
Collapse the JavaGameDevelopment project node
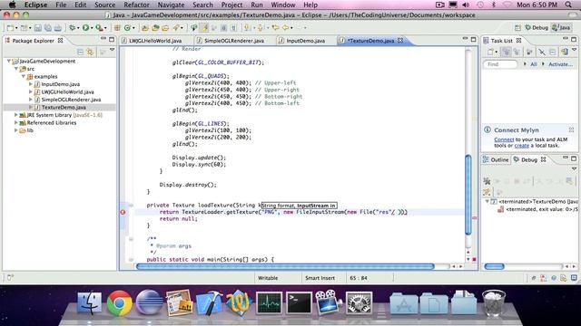(x=9, y=61)
